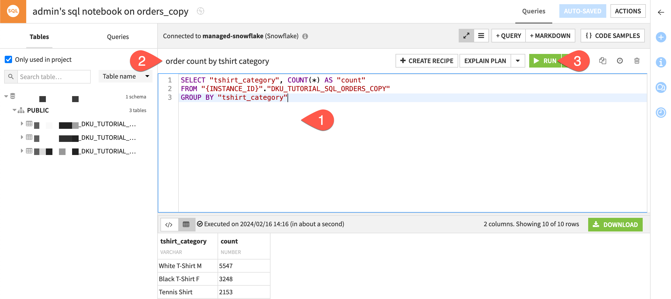Switch to the Queries tab
Screen dimensions: 671x299
(x=118, y=37)
